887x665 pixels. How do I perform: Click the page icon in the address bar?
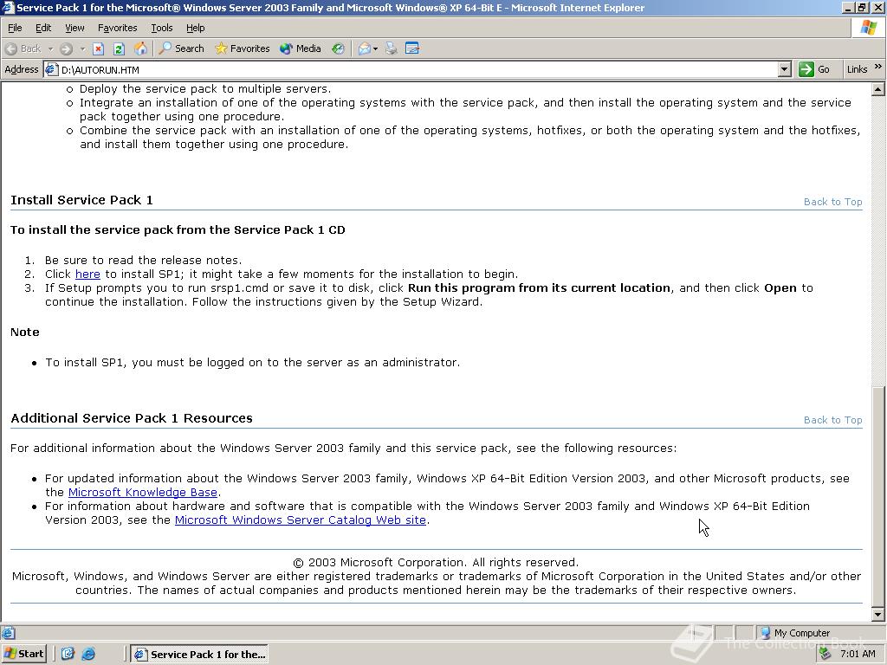point(51,69)
